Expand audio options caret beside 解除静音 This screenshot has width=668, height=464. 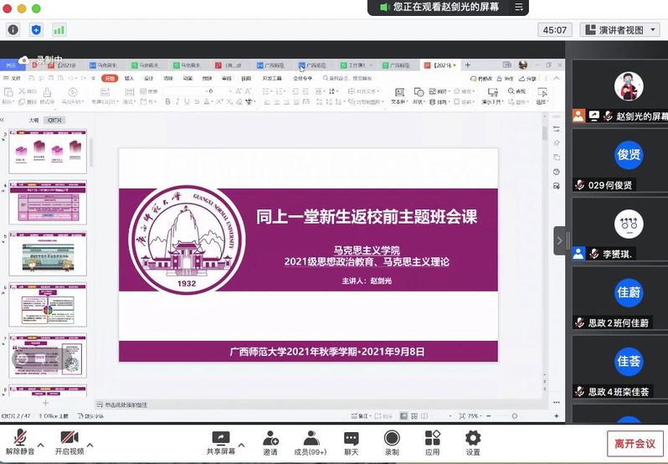[x=40, y=446]
